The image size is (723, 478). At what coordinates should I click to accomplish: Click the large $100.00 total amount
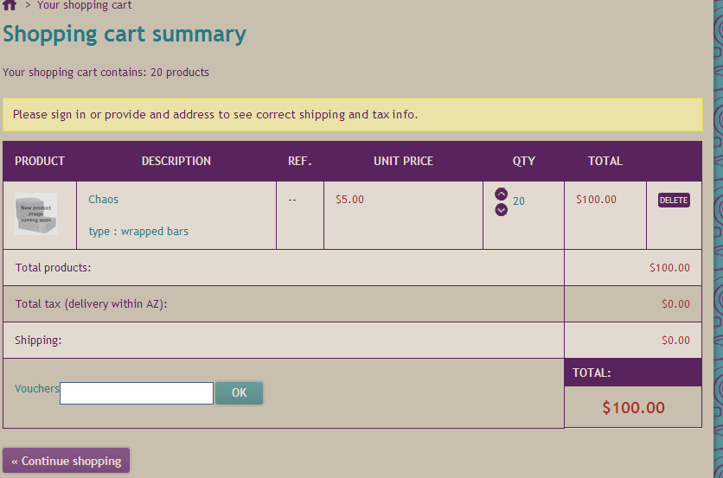[633, 407]
